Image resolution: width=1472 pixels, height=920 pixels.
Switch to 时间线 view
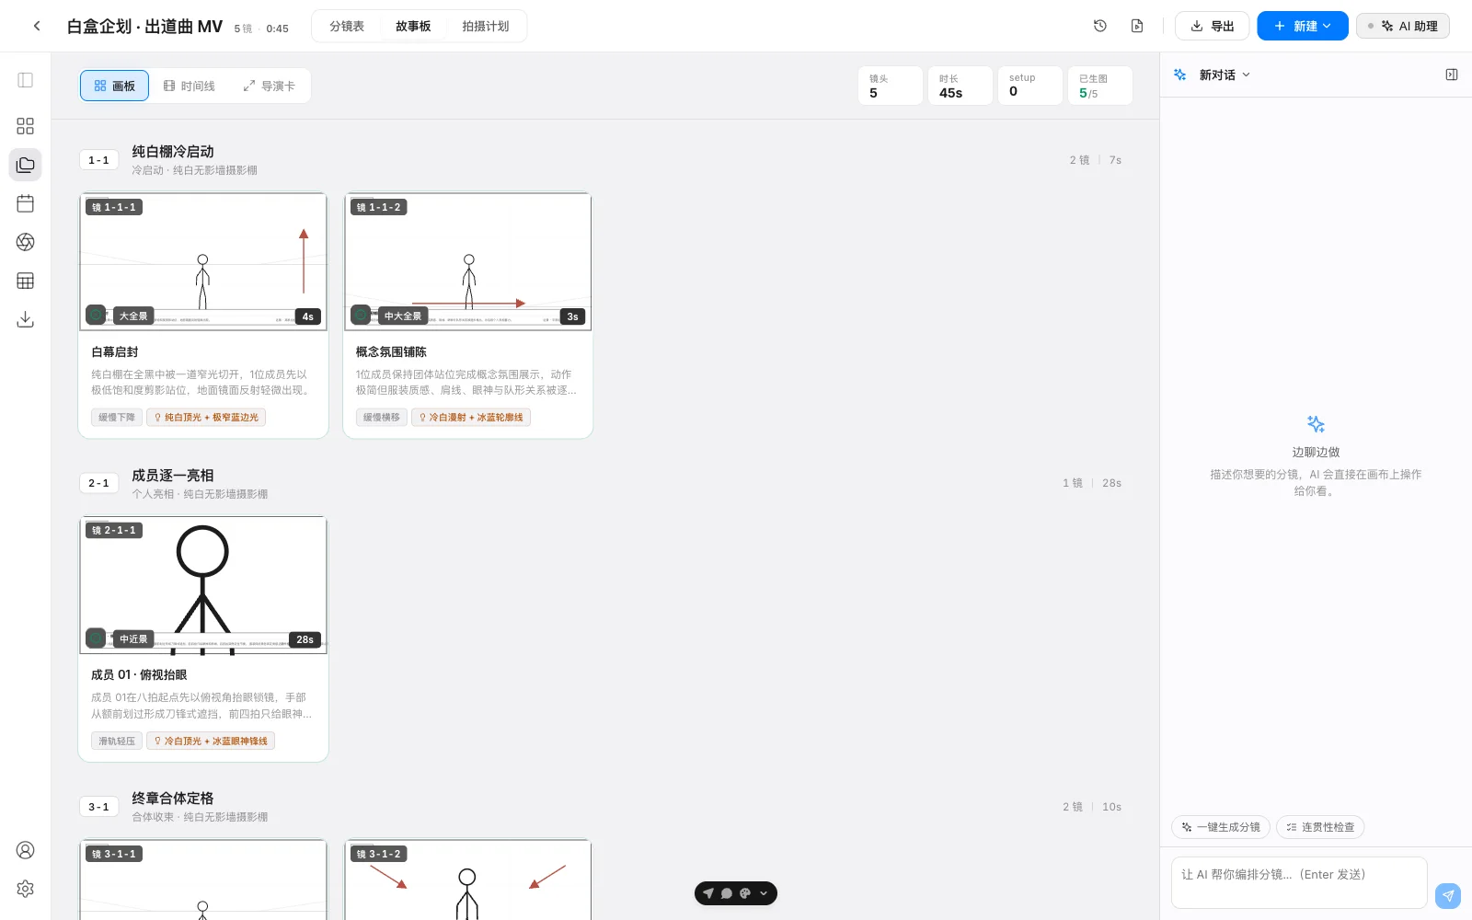(190, 86)
